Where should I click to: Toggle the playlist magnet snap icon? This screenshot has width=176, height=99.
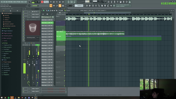[44, 10]
